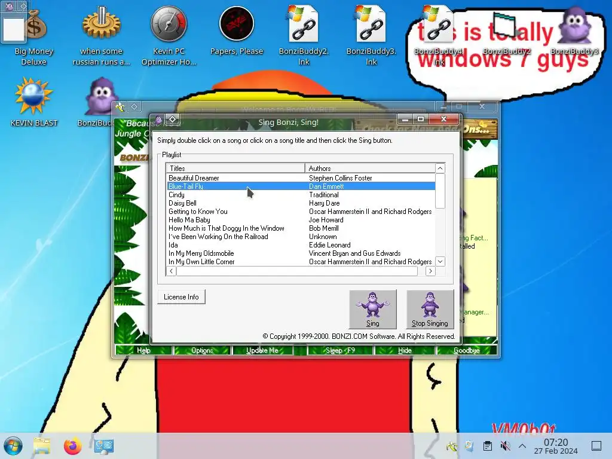Image resolution: width=612 pixels, height=459 pixels.
Task: Click the Authors column header
Action: (x=370, y=168)
